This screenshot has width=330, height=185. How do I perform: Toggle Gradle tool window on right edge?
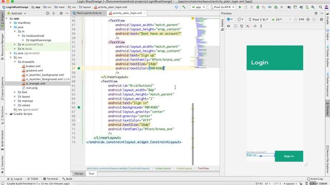point(328,19)
